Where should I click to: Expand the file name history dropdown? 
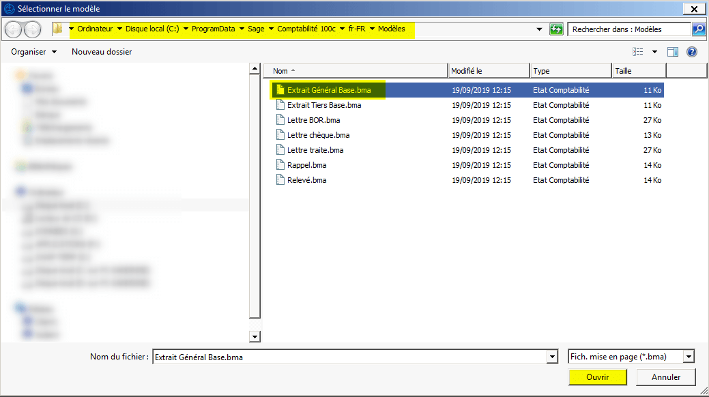(x=551, y=357)
